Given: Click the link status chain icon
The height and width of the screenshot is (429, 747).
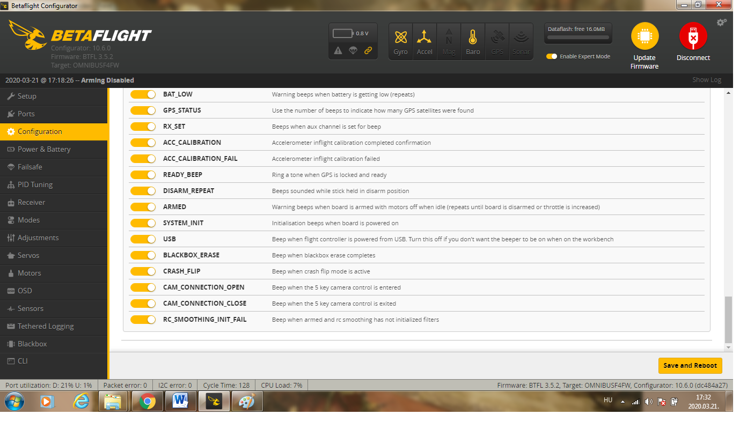Looking at the screenshot, I should pyautogui.click(x=368, y=50).
